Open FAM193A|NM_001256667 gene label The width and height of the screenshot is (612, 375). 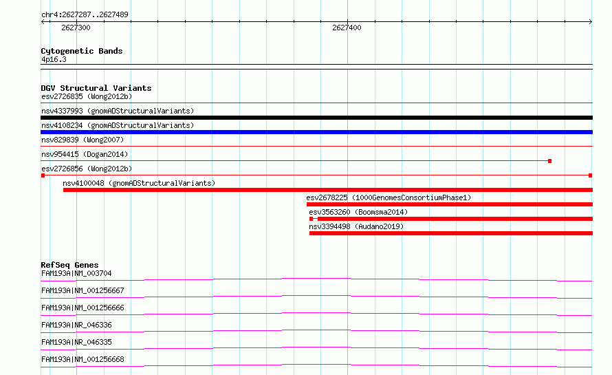83,290
